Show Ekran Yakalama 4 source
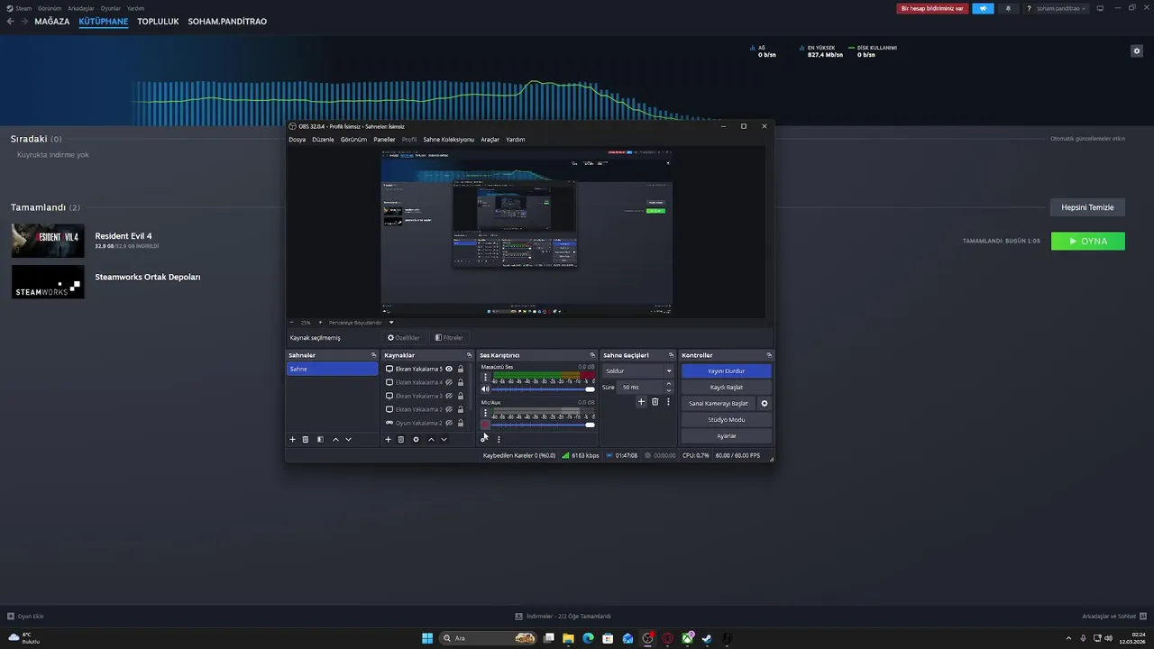 [x=449, y=382]
